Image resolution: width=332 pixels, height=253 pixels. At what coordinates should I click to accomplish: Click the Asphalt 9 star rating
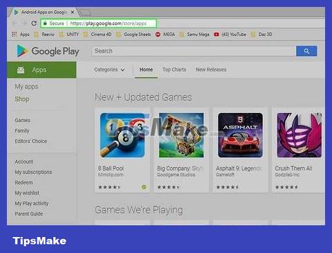(x=227, y=187)
